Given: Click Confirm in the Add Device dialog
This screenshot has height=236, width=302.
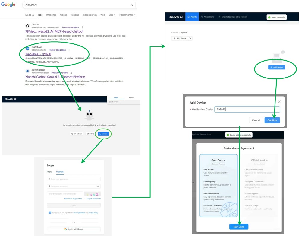Looking at the screenshot, I should pos(272,120).
